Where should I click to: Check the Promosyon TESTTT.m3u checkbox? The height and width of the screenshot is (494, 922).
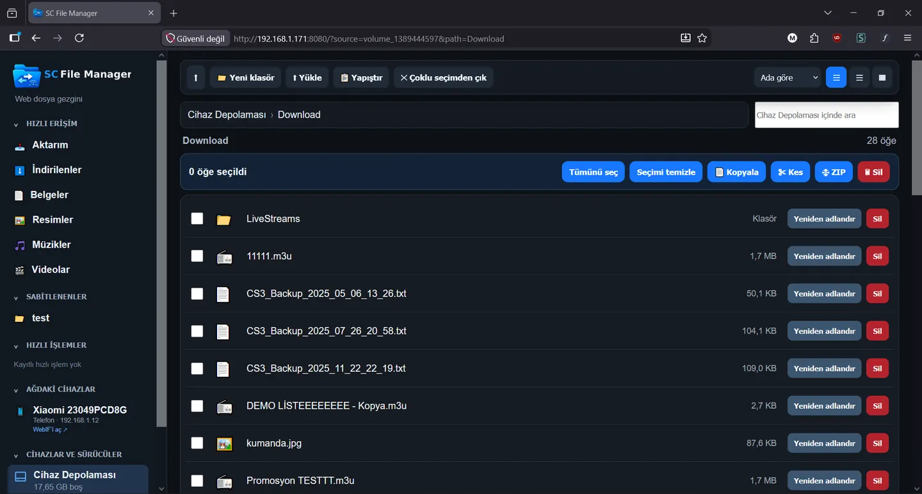click(197, 481)
